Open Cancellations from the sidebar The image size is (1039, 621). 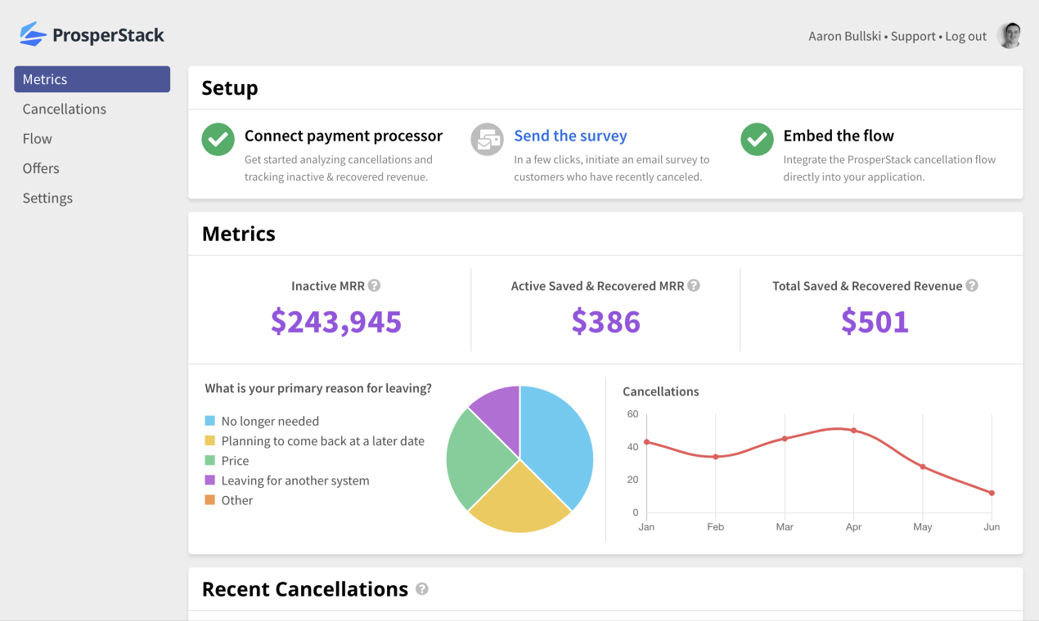64,109
